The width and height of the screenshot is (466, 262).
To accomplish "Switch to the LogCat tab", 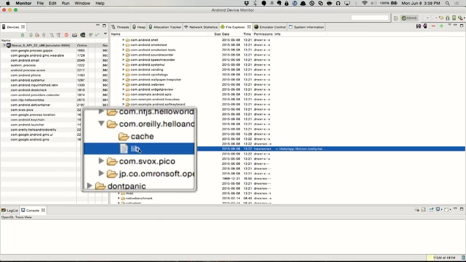I will [9, 210].
